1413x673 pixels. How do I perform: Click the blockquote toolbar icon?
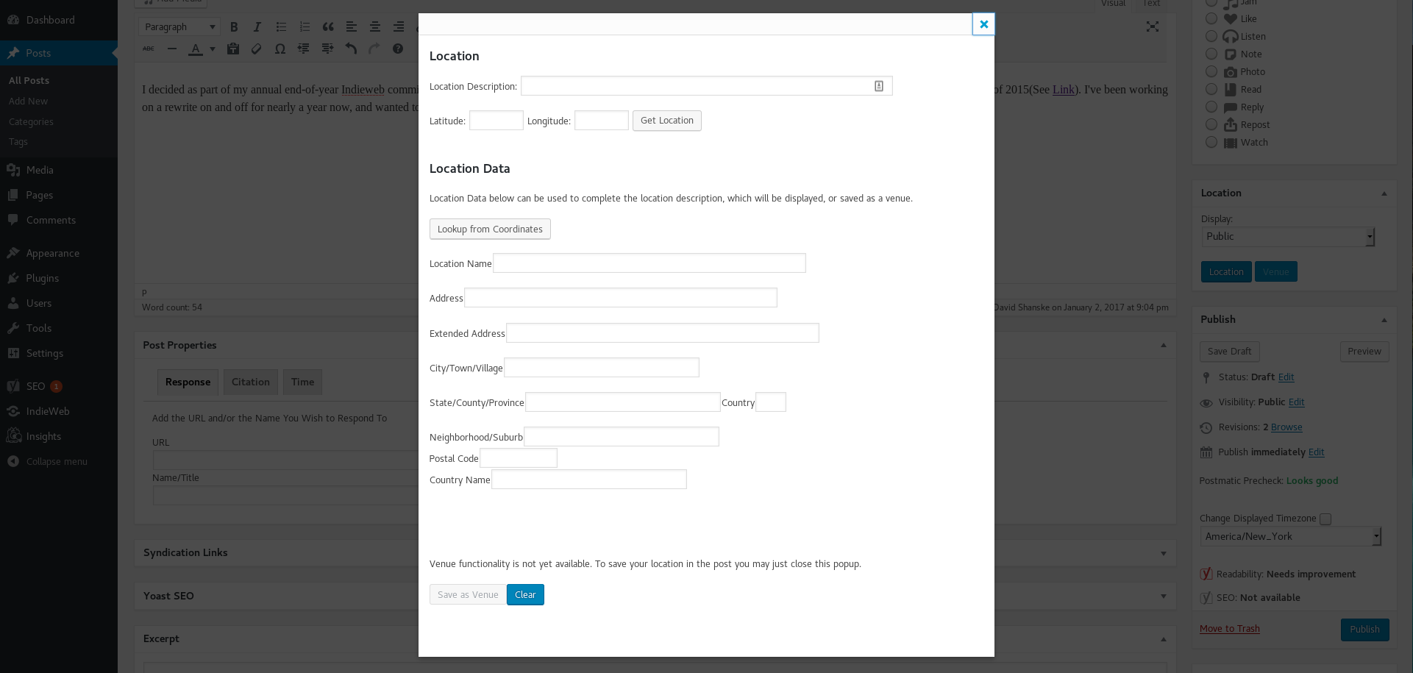tap(328, 27)
